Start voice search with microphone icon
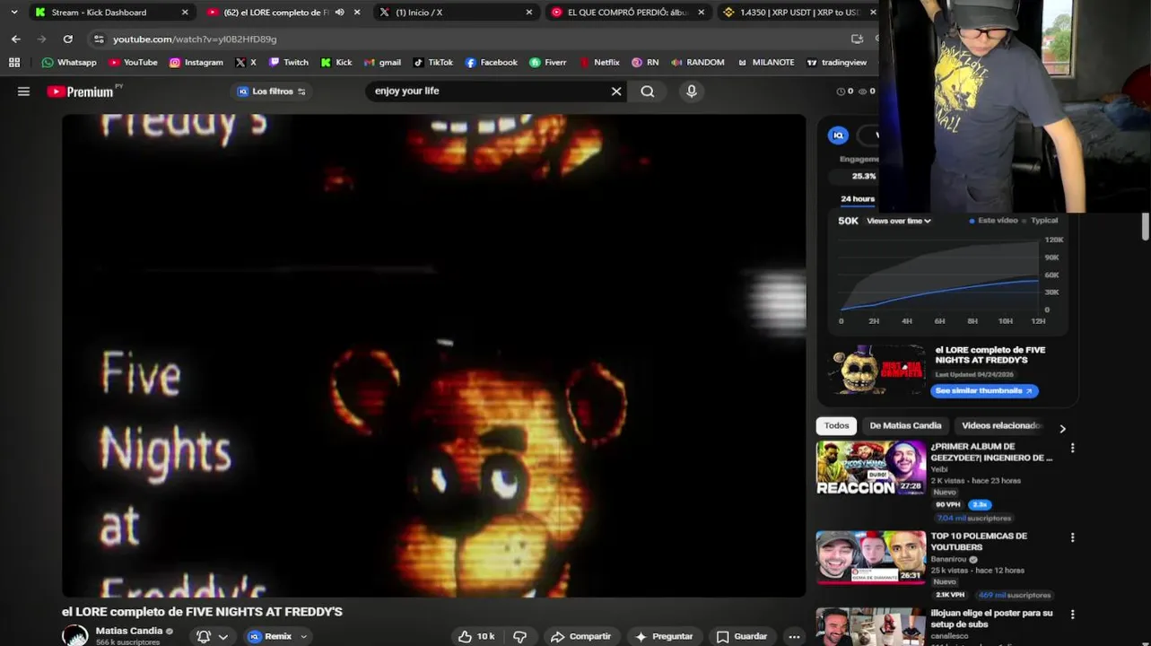1151x646 pixels. point(691,92)
